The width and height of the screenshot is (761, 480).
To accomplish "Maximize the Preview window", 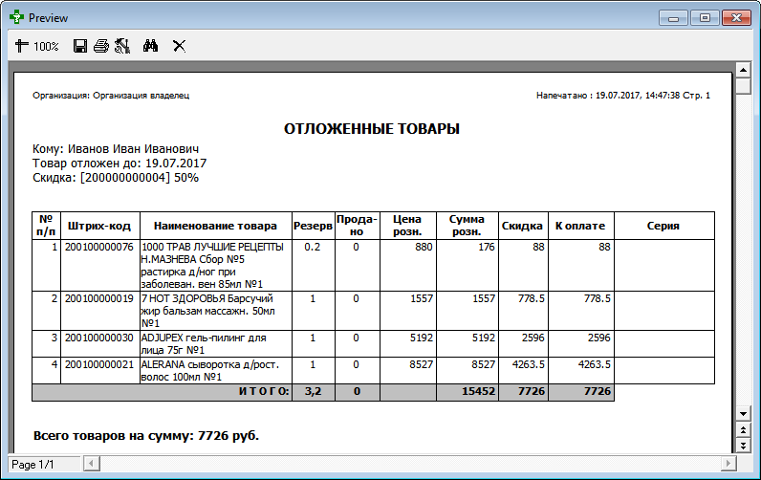I will pyautogui.click(x=706, y=18).
